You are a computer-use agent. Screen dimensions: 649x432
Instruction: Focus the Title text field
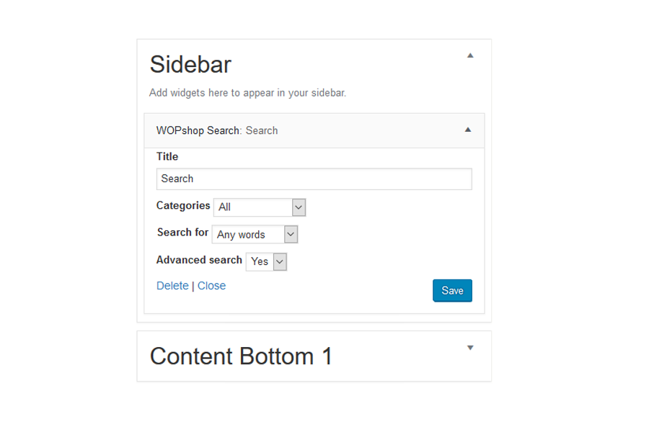(314, 179)
